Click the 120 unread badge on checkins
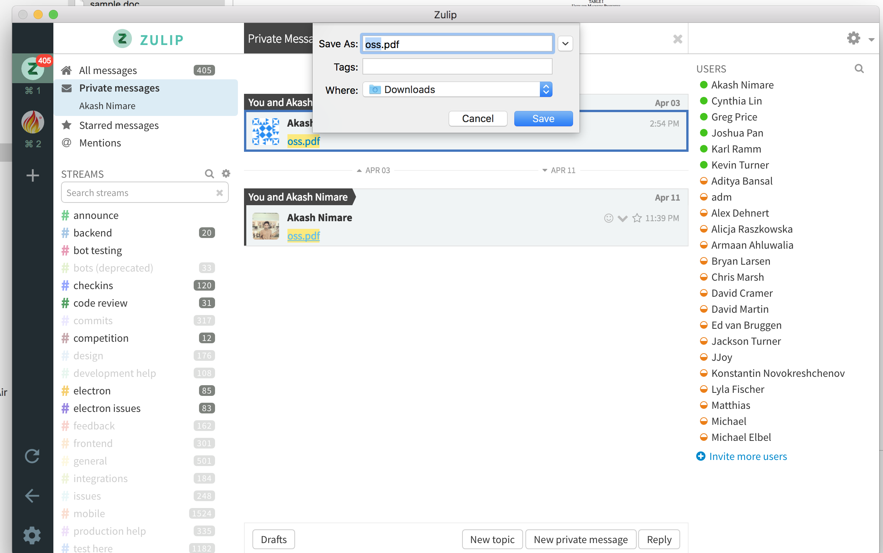 click(x=204, y=286)
